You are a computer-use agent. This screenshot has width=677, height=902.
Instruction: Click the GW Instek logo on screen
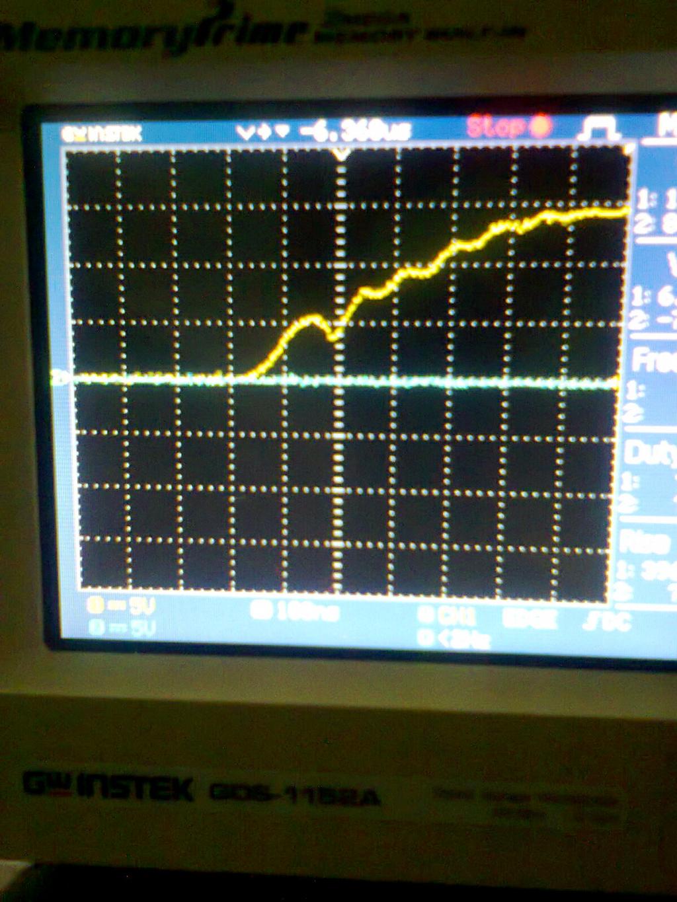pyautogui.click(x=102, y=133)
